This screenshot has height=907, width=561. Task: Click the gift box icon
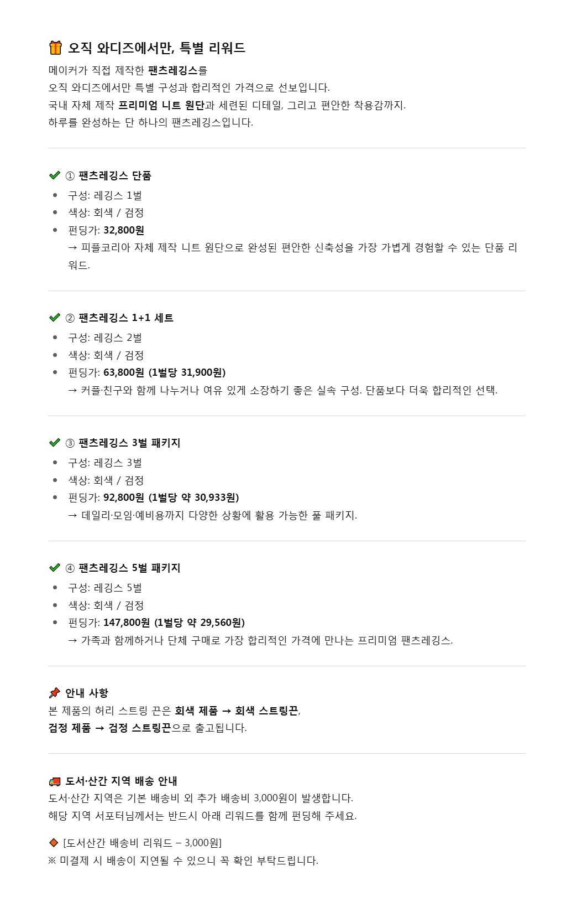pos(55,48)
